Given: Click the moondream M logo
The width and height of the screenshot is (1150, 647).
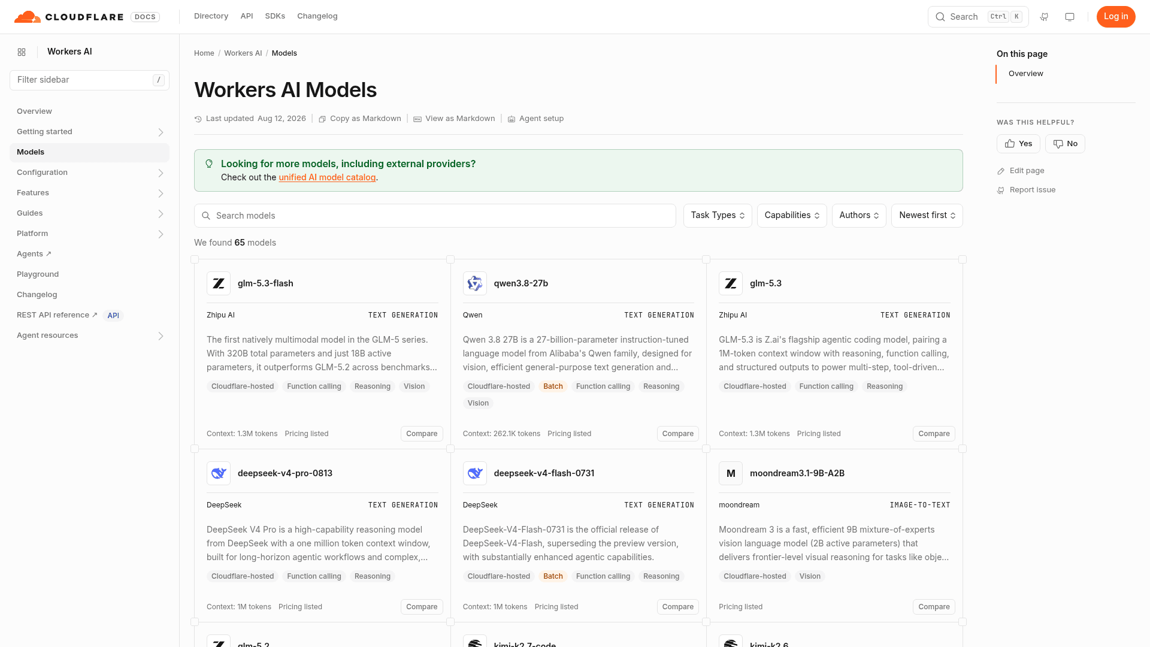Looking at the screenshot, I should [x=731, y=473].
